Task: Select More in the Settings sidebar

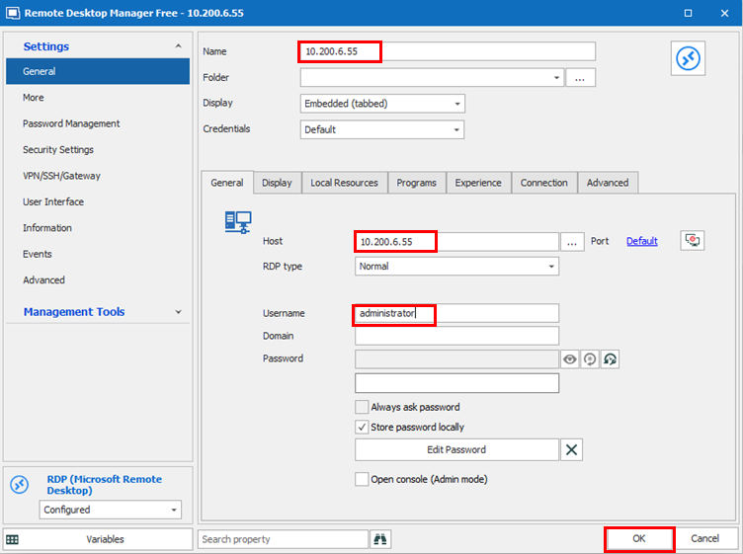Action: tap(98, 98)
